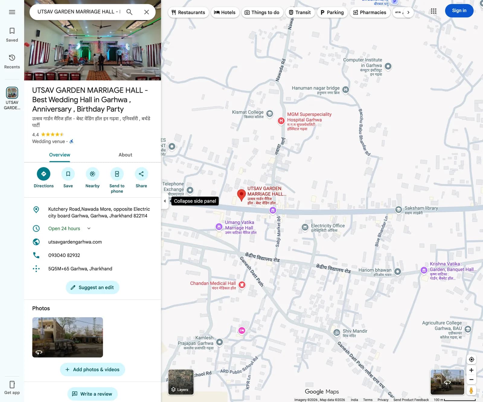The height and width of the screenshot is (402, 483).
Task: Click Send Product Feedback link
Action: 411,400
